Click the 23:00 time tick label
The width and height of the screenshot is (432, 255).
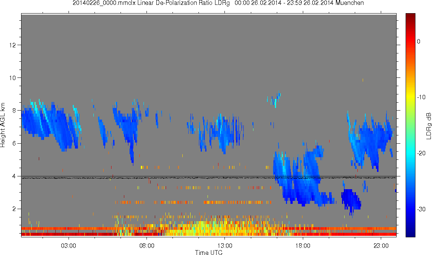tap(381, 246)
